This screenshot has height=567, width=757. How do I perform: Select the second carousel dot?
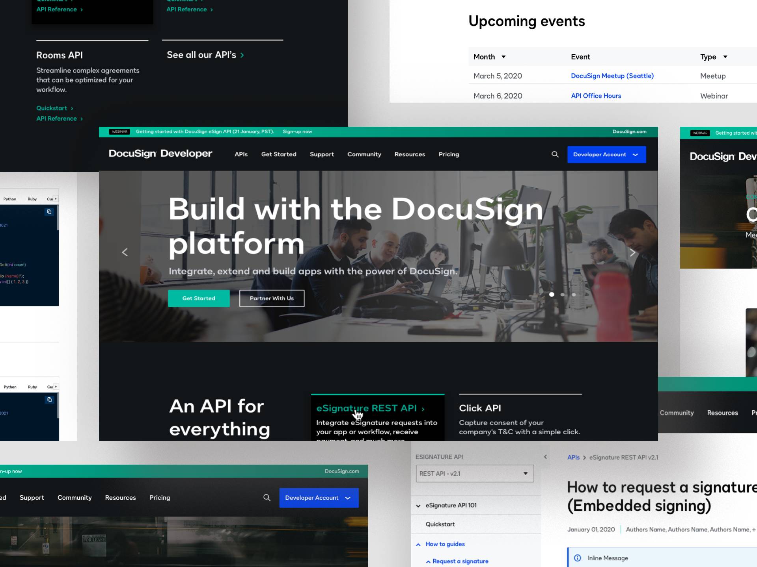(x=563, y=295)
